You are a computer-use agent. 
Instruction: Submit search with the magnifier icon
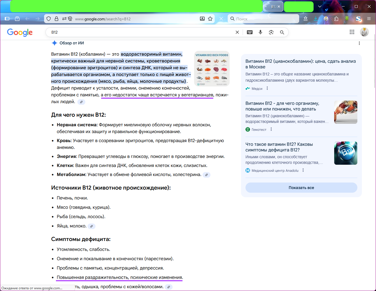[x=282, y=32]
